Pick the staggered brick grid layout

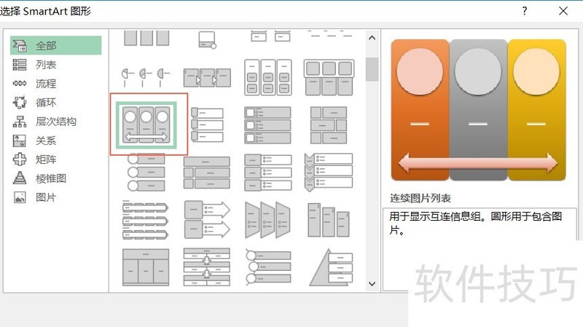click(329, 125)
